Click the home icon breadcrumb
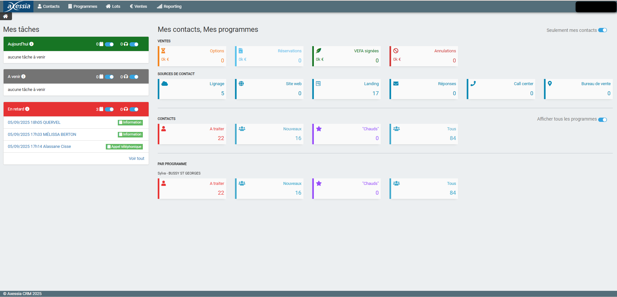617x297 pixels. coord(6,16)
